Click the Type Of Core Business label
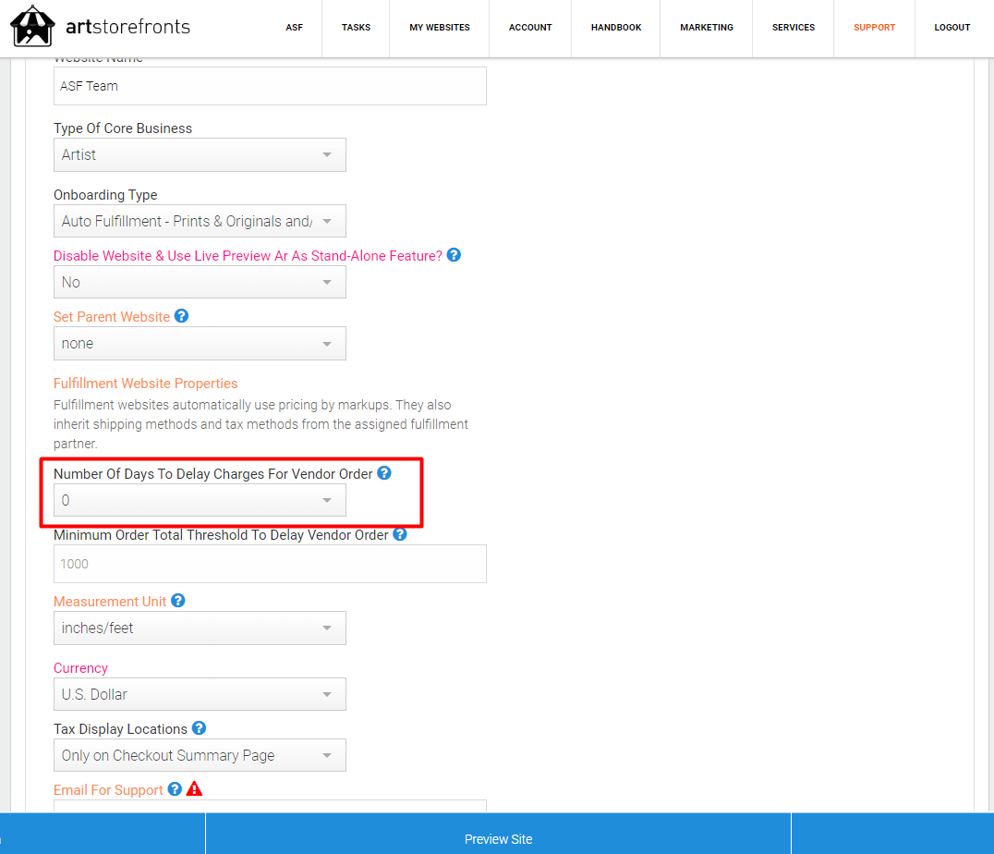994x854 pixels. pos(123,128)
